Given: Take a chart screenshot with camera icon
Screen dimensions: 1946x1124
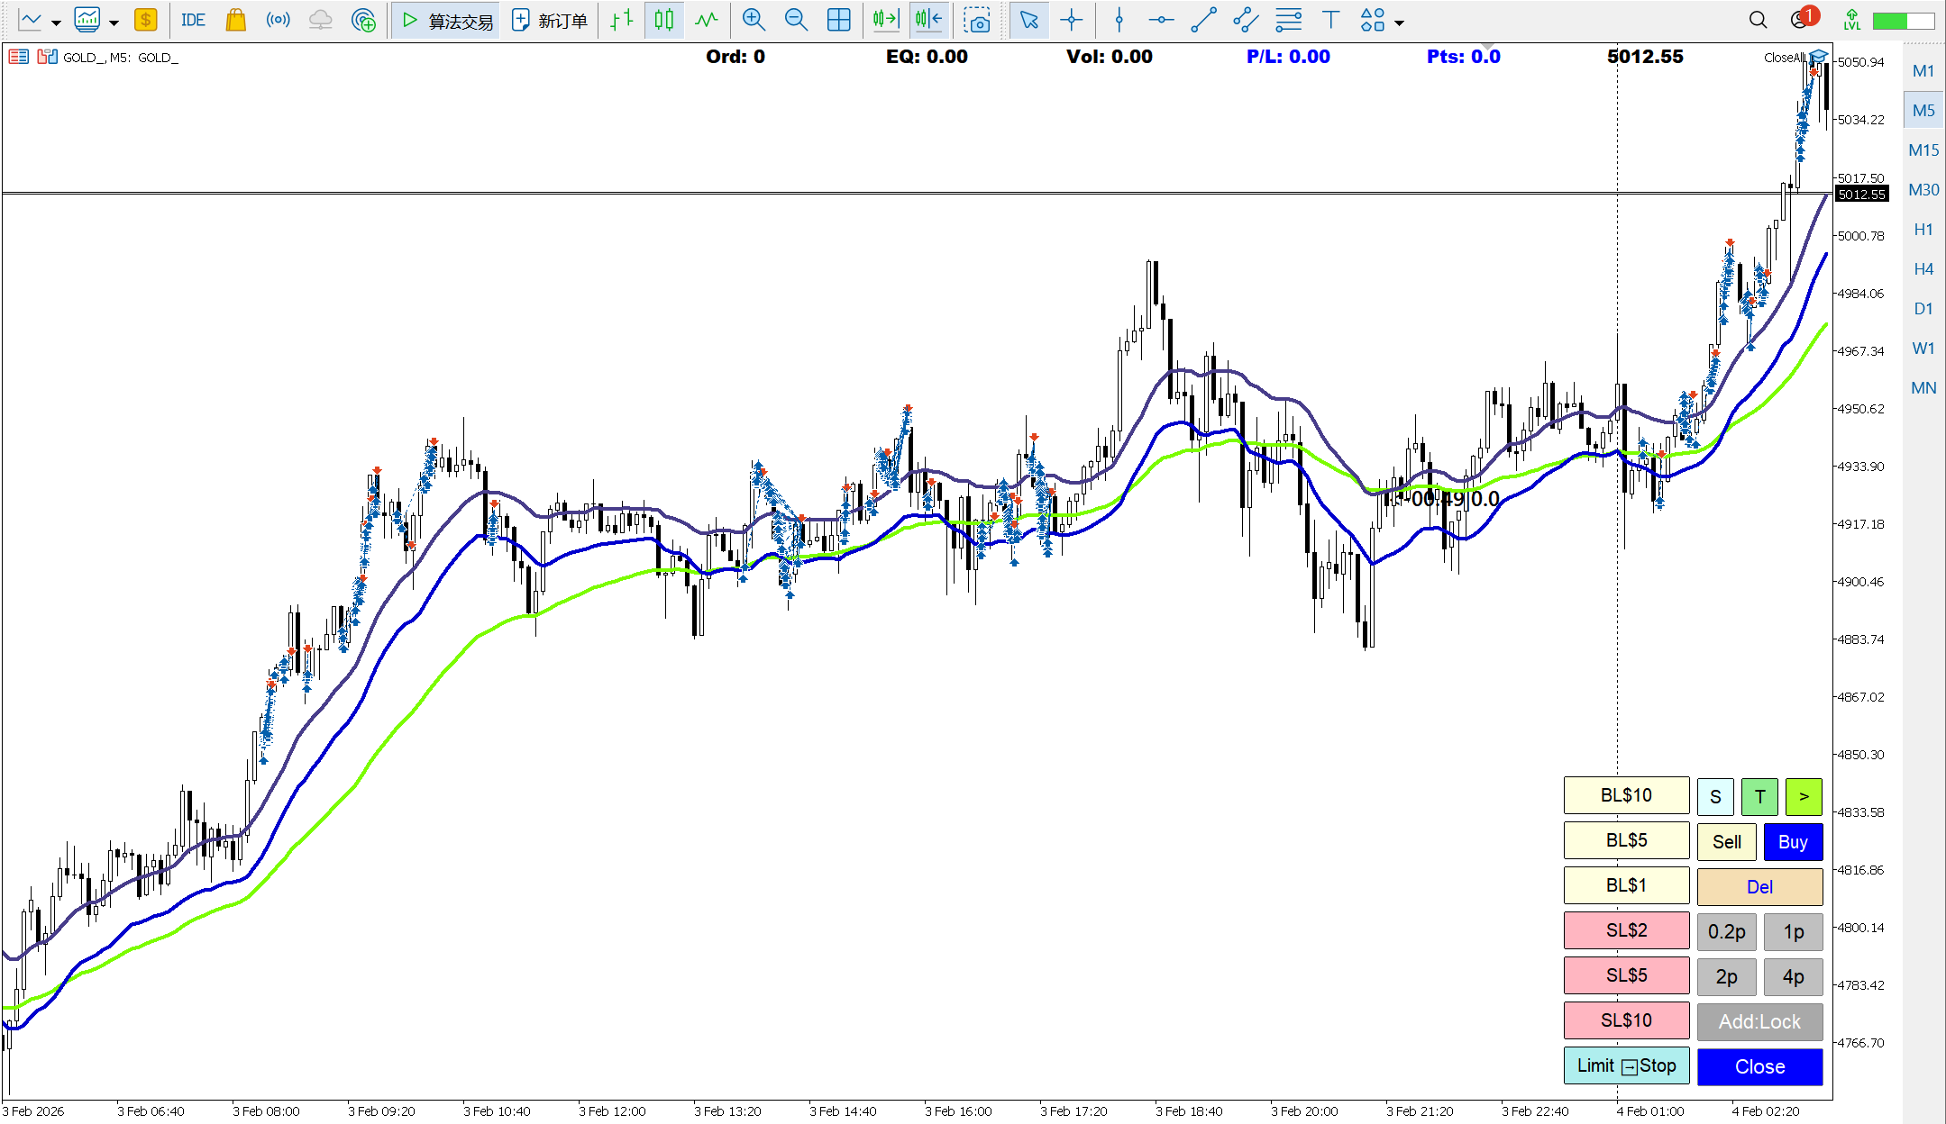Looking at the screenshot, I should (976, 20).
